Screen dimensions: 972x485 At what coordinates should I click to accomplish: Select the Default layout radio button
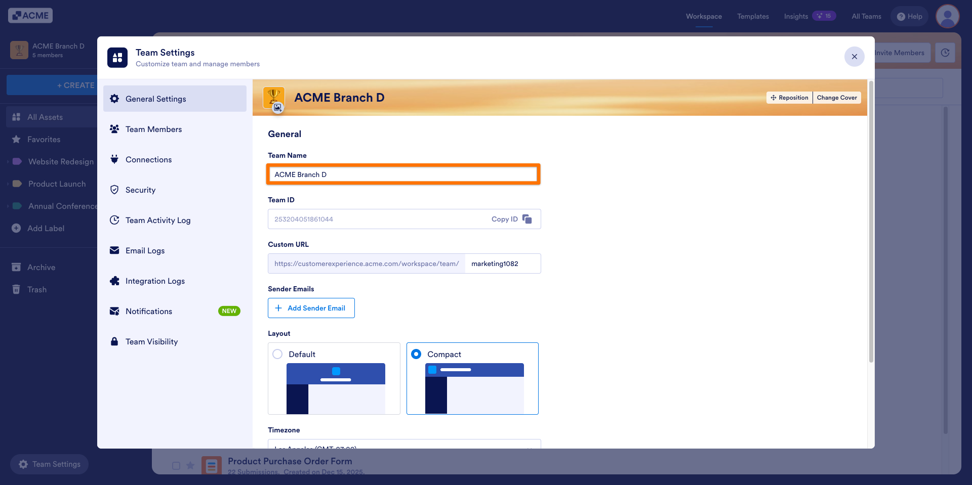coord(277,354)
